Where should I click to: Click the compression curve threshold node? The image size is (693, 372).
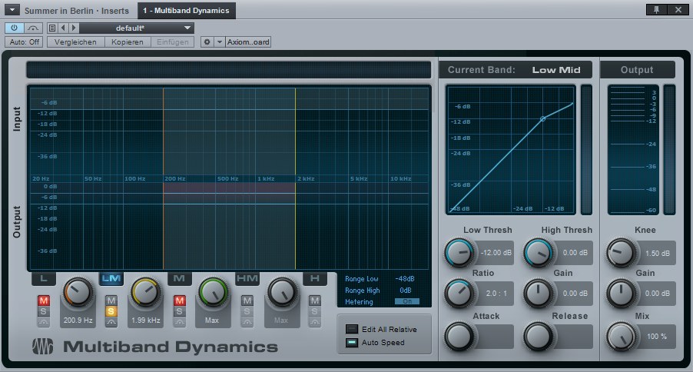tap(542, 118)
